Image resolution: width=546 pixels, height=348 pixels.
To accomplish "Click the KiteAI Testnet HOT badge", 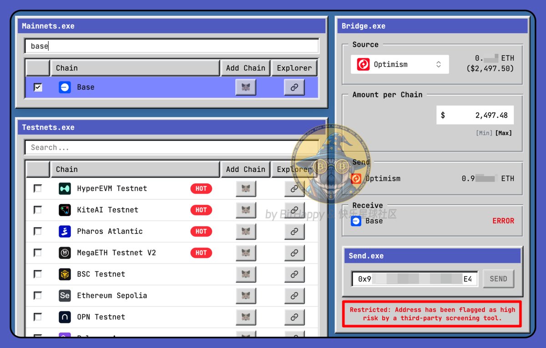I will point(201,210).
